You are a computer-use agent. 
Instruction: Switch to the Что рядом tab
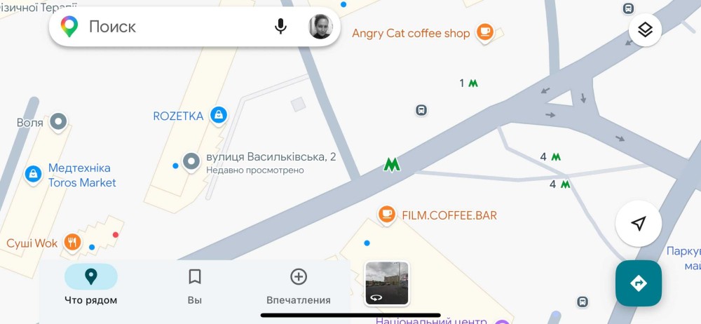pyautogui.click(x=90, y=284)
